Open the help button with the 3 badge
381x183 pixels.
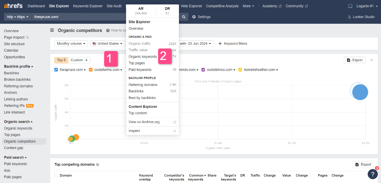point(372,174)
